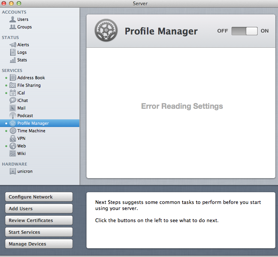Click the Address Book icon
Viewport: 278px width, 257px height.
click(x=12, y=78)
